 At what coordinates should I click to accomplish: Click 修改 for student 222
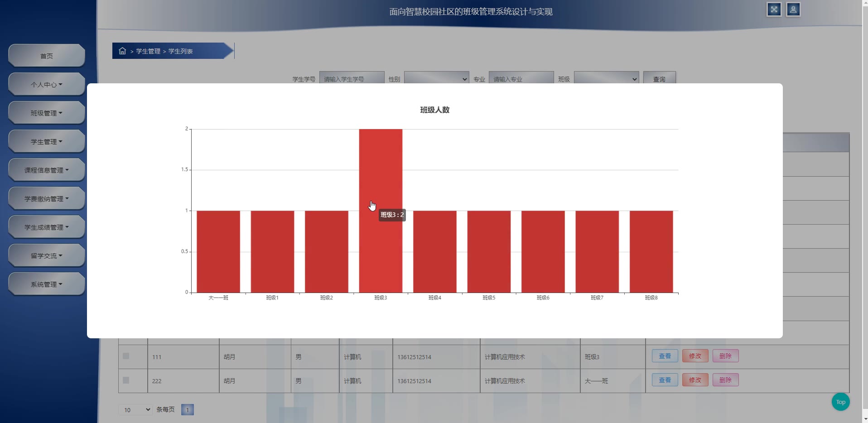(695, 380)
